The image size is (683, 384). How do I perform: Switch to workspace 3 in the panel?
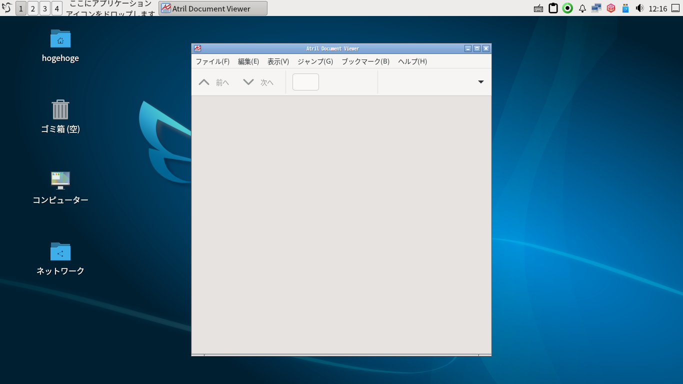[45, 8]
